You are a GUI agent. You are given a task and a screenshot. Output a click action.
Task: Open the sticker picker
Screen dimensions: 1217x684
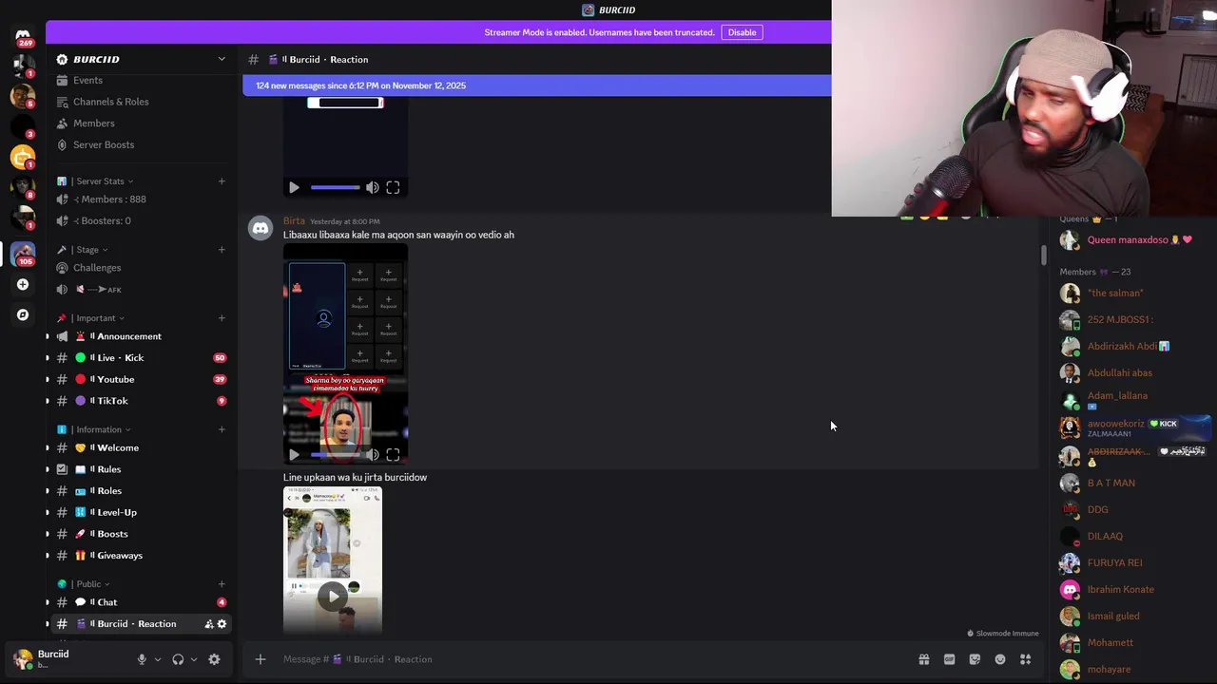click(x=975, y=659)
